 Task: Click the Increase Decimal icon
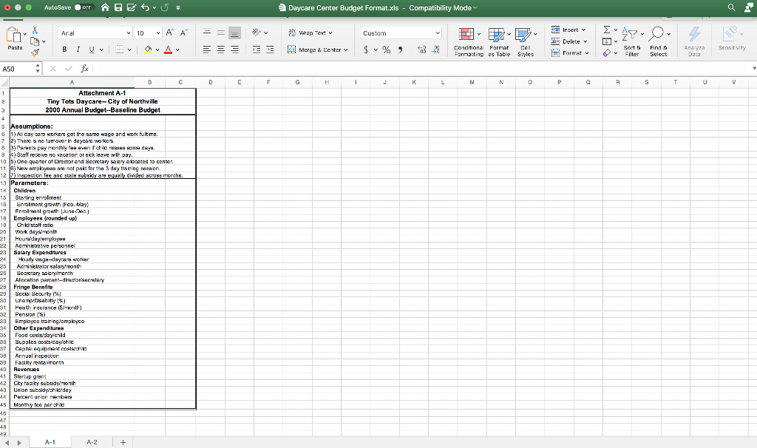[421, 50]
